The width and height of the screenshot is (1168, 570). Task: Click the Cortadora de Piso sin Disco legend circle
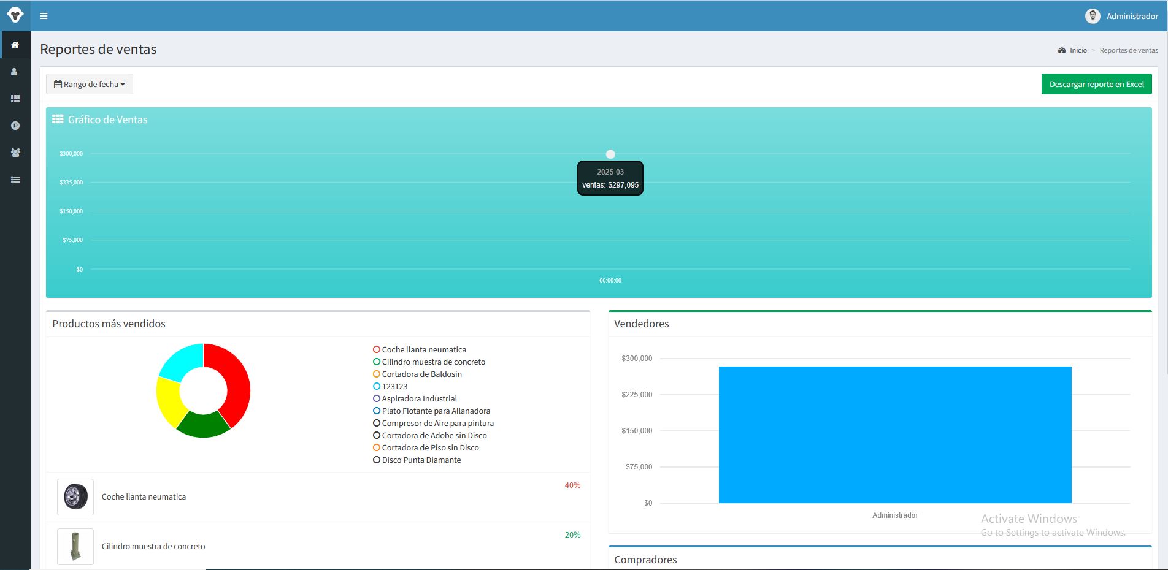[377, 447]
